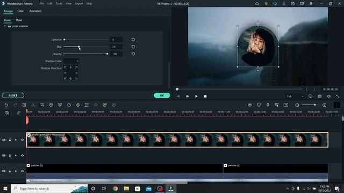
Task: Zoom in the timeline with plus icon
Action: (325, 105)
